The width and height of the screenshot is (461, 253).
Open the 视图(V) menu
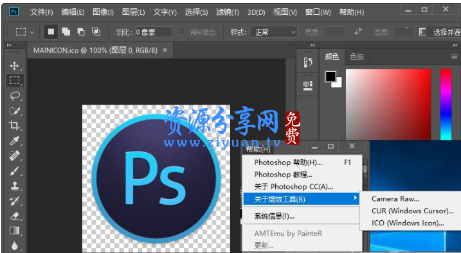click(285, 12)
